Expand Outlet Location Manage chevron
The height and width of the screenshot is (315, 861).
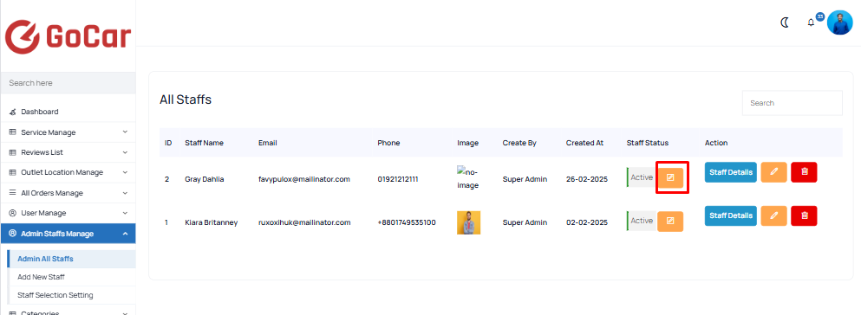125,172
